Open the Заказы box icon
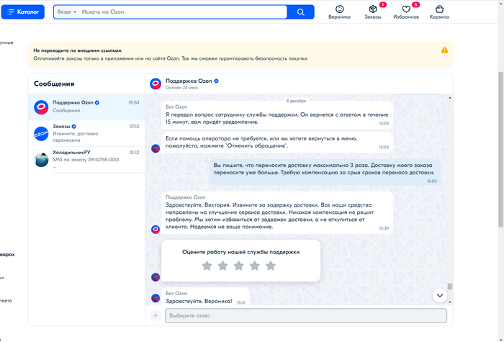 tap(373, 9)
